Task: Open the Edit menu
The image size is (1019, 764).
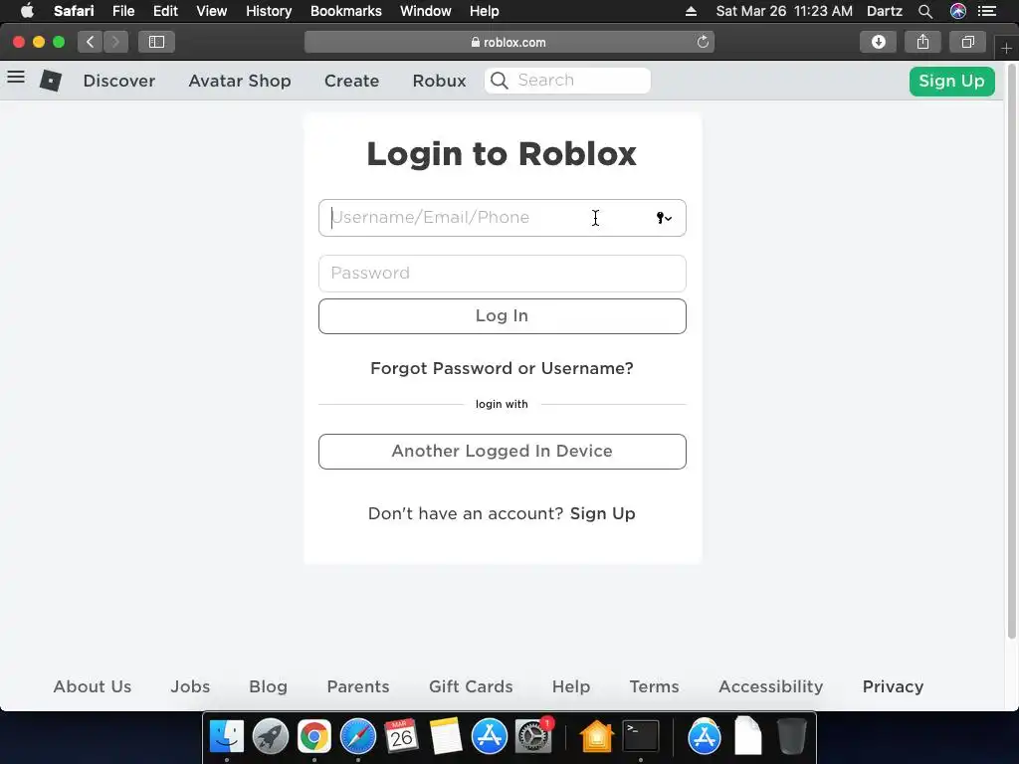Action: [x=165, y=11]
